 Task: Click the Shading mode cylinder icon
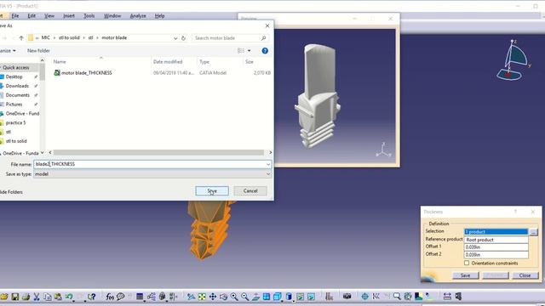(289, 297)
